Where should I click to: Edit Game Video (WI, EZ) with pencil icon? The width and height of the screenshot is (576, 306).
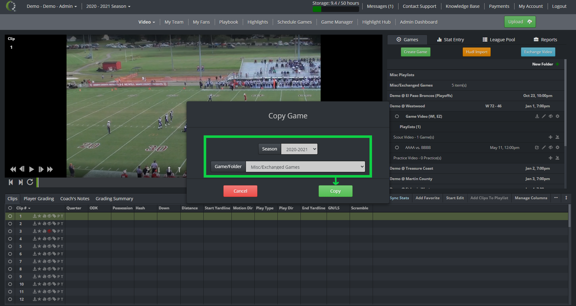point(544,116)
